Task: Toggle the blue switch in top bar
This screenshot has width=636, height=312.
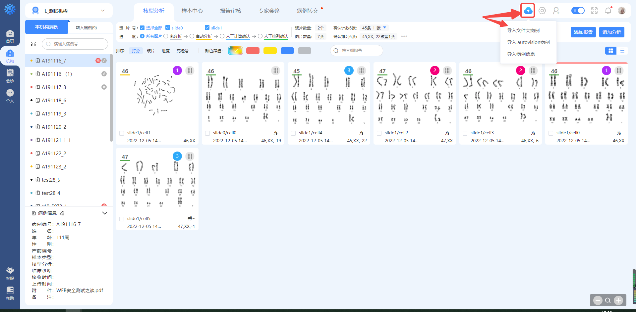Action: [578, 11]
